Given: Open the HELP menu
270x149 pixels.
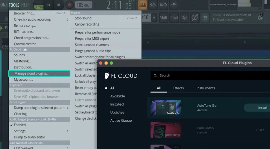Looking at the screenshot, I should click(25, 5).
